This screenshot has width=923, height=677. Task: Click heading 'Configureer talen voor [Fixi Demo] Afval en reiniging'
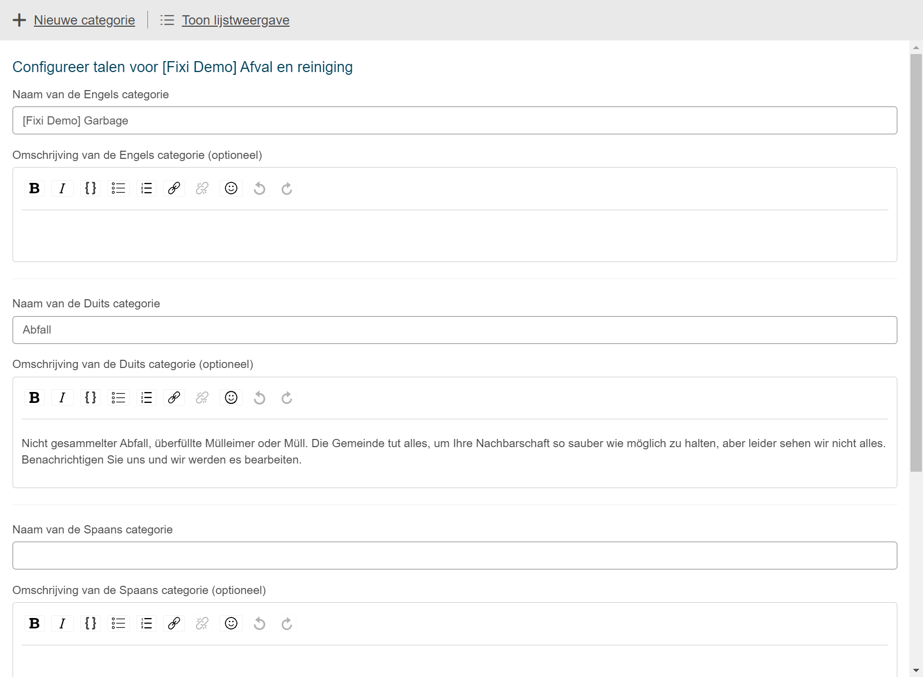point(182,67)
